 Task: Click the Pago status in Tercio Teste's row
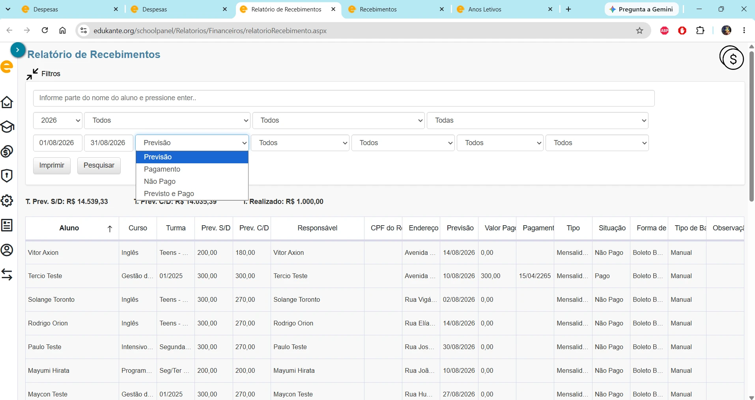tap(611, 276)
